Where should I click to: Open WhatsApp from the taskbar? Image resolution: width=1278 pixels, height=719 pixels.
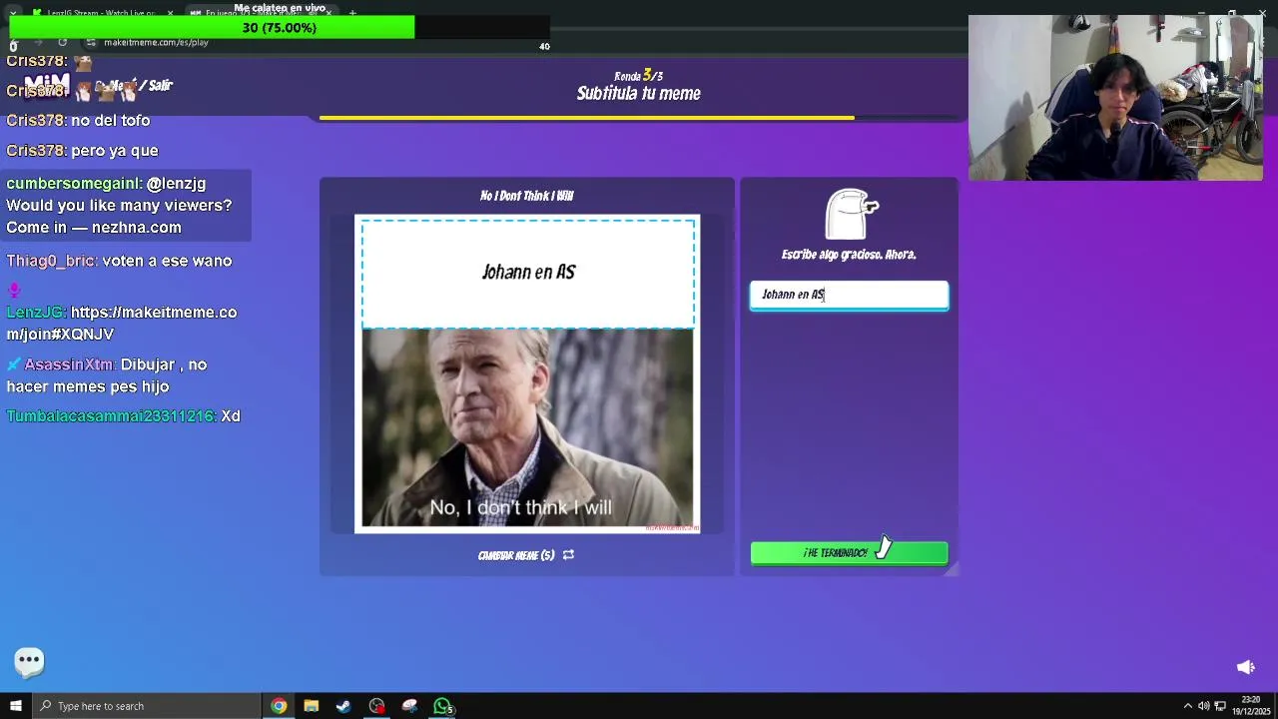coord(442,706)
